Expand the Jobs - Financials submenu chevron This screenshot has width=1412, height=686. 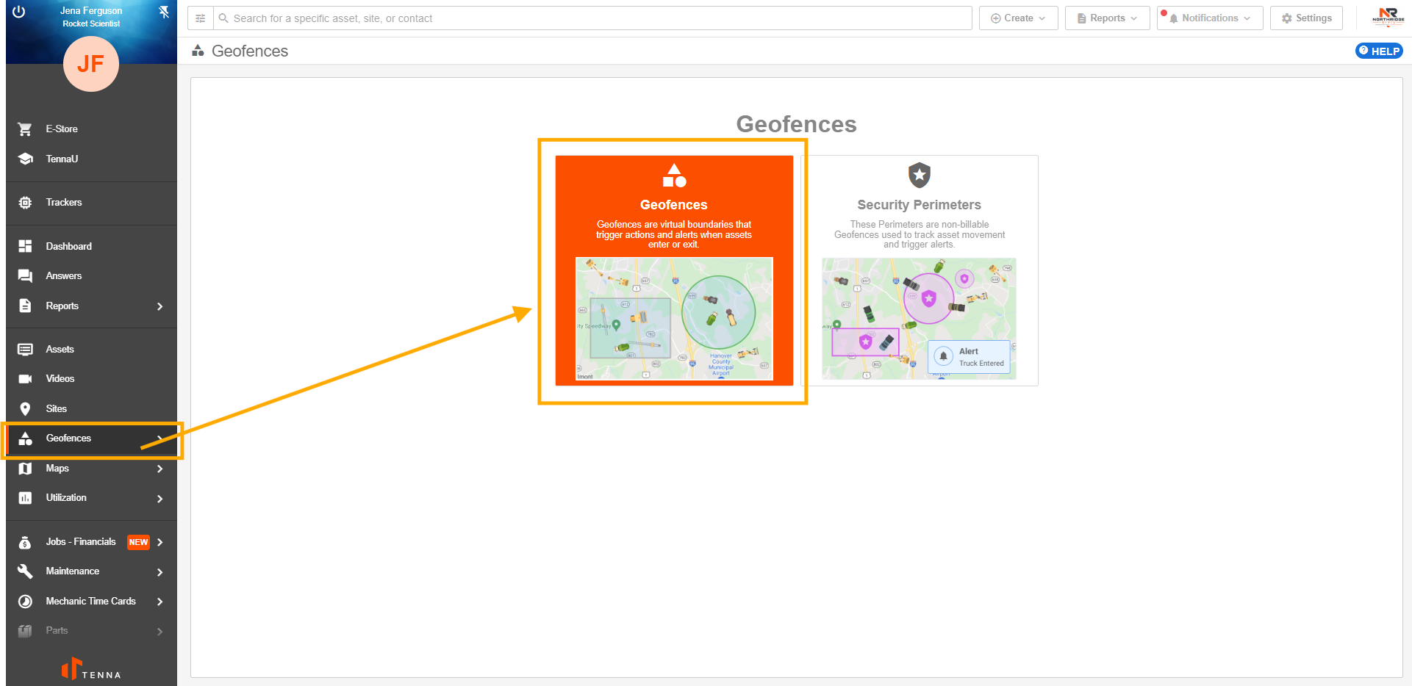(160, 542)
